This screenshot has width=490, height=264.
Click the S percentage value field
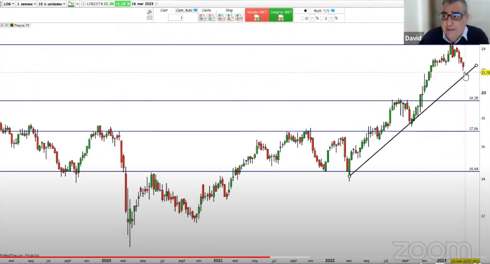coord(331,18)
